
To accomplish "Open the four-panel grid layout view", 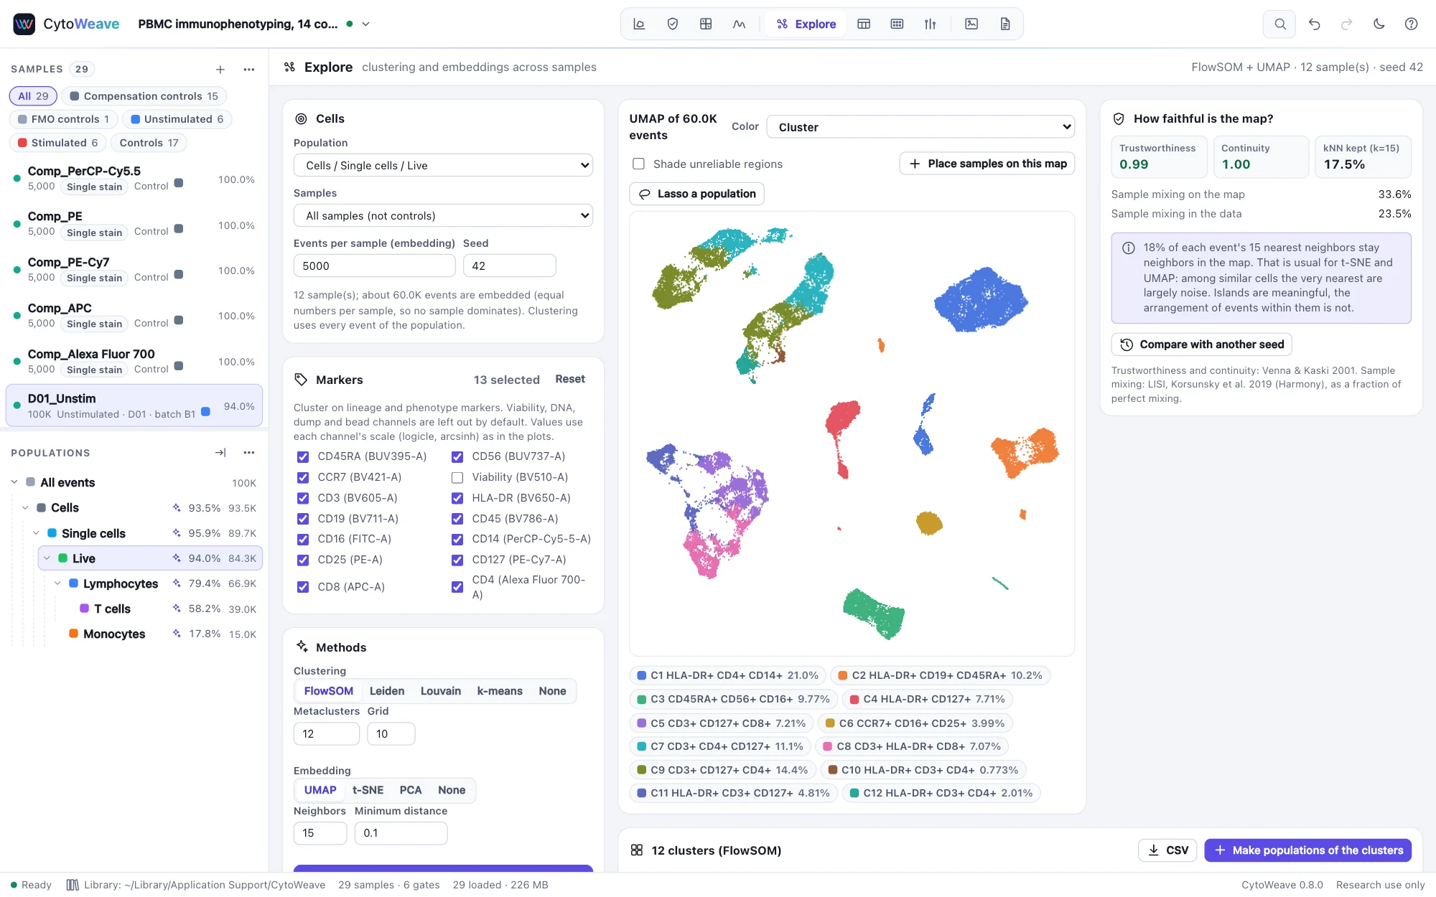I will [x=706, y=24].
